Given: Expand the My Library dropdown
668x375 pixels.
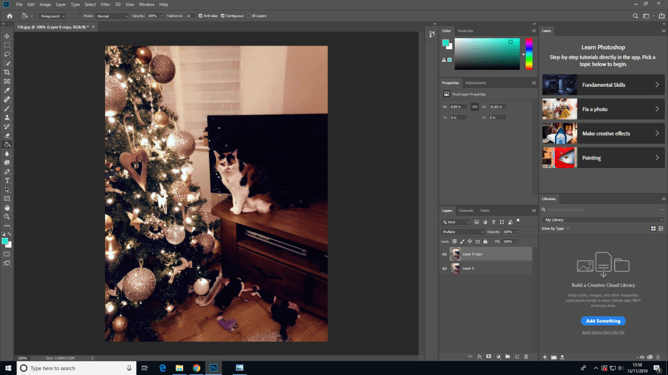Looking at the screenshot, I should 602,220.
